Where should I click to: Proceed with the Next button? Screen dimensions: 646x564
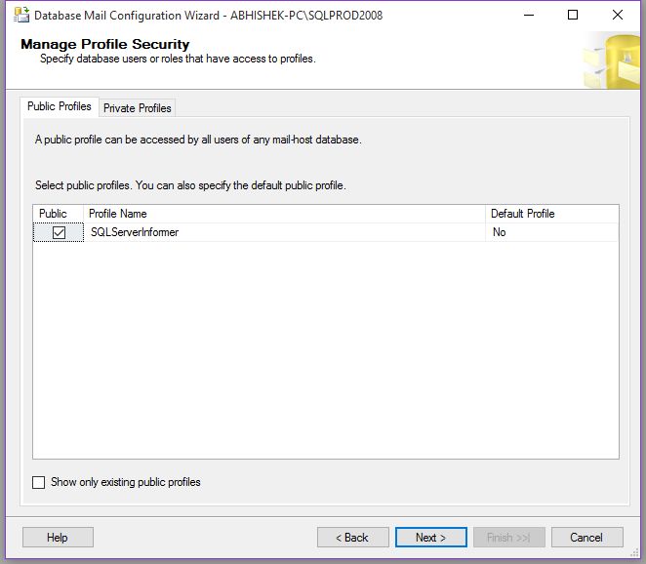coord(431,538)
